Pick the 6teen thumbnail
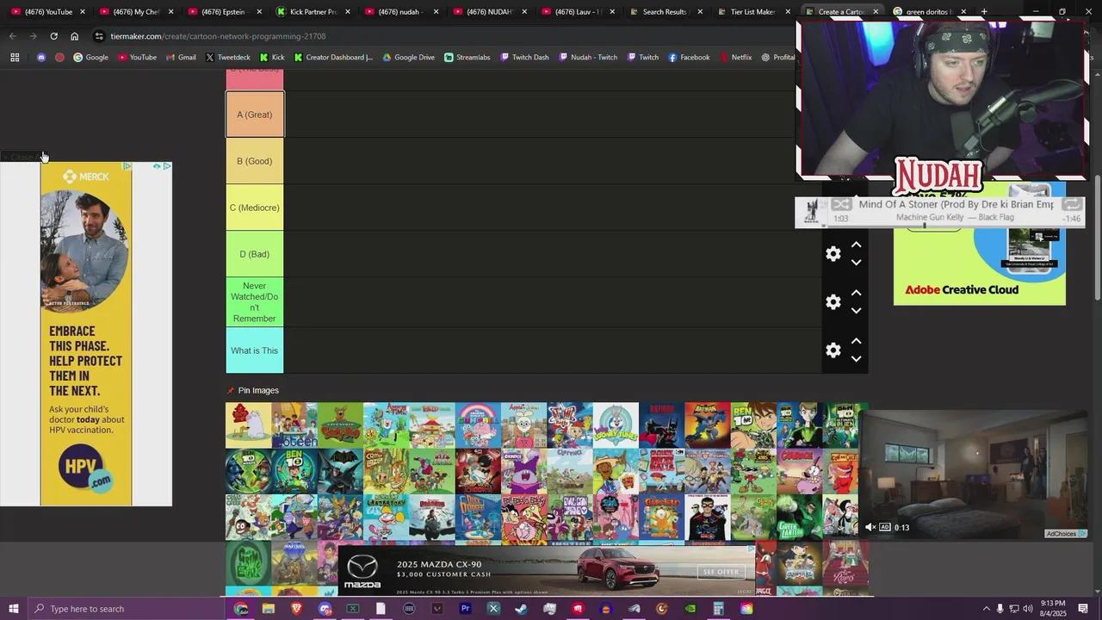 tap(294, 425)
